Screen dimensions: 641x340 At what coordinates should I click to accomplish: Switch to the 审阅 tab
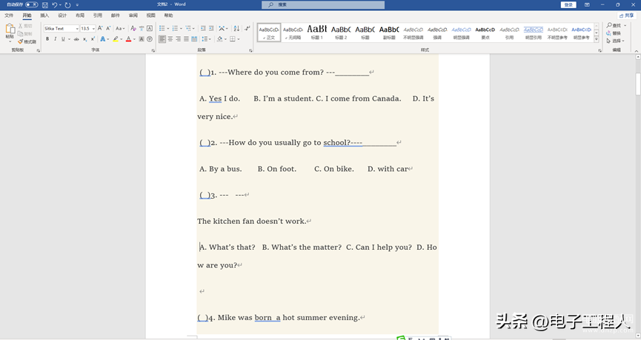(133, 16)
